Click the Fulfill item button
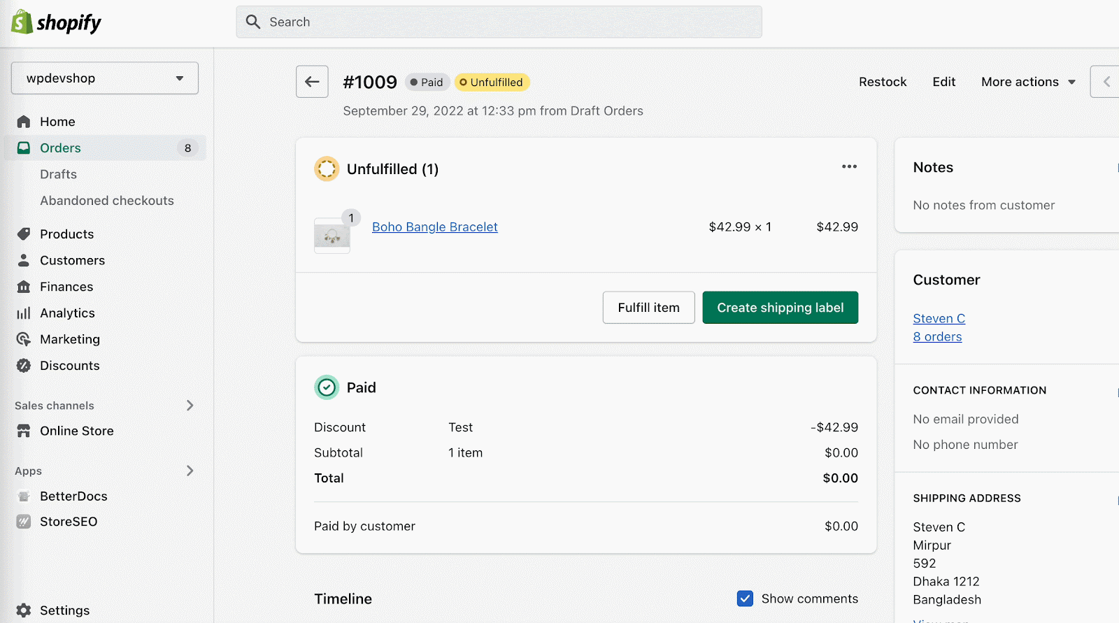 [x=648, y=308]
